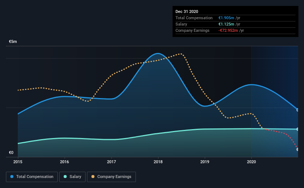
Task: Click the 2015 x-axis label
Action: pyautogui.click(x=18, y=162)
